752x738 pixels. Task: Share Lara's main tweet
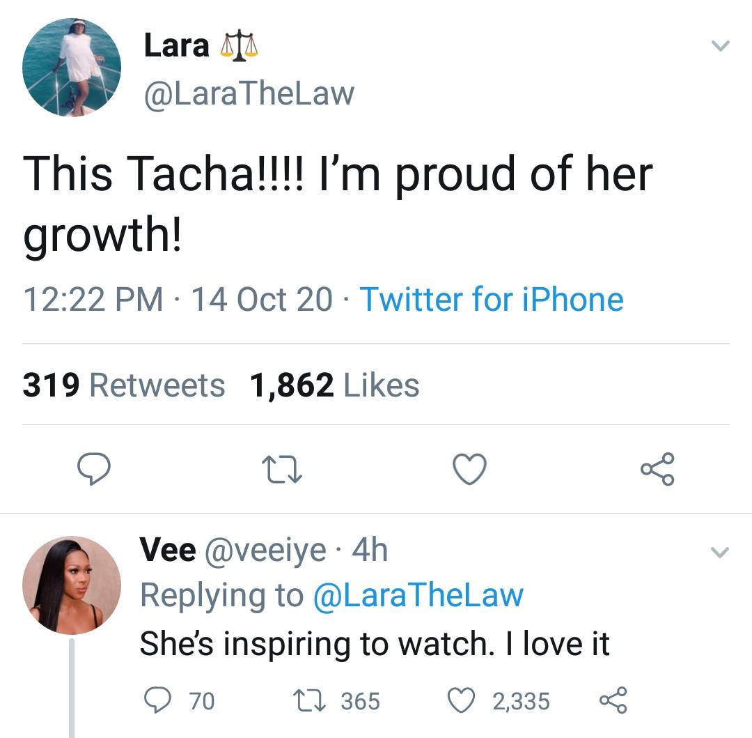pos(657,468)
